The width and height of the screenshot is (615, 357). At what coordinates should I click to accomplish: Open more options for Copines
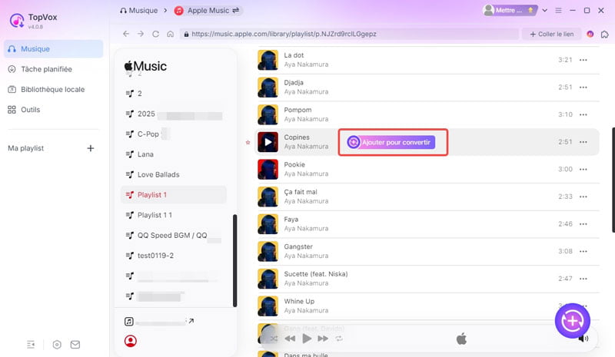coord(583,142)
